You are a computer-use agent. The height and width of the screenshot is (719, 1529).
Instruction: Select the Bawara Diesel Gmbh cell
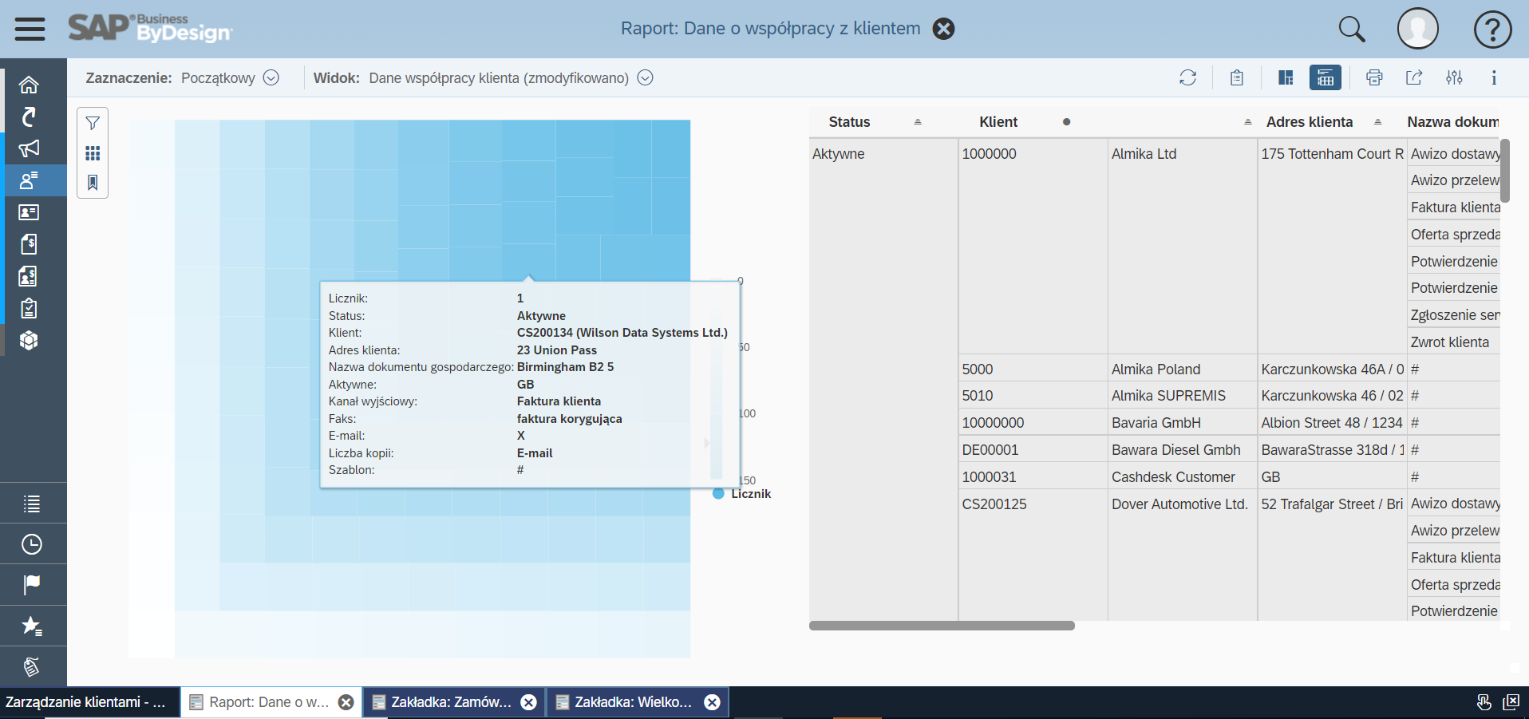[x=1183, y=450]
